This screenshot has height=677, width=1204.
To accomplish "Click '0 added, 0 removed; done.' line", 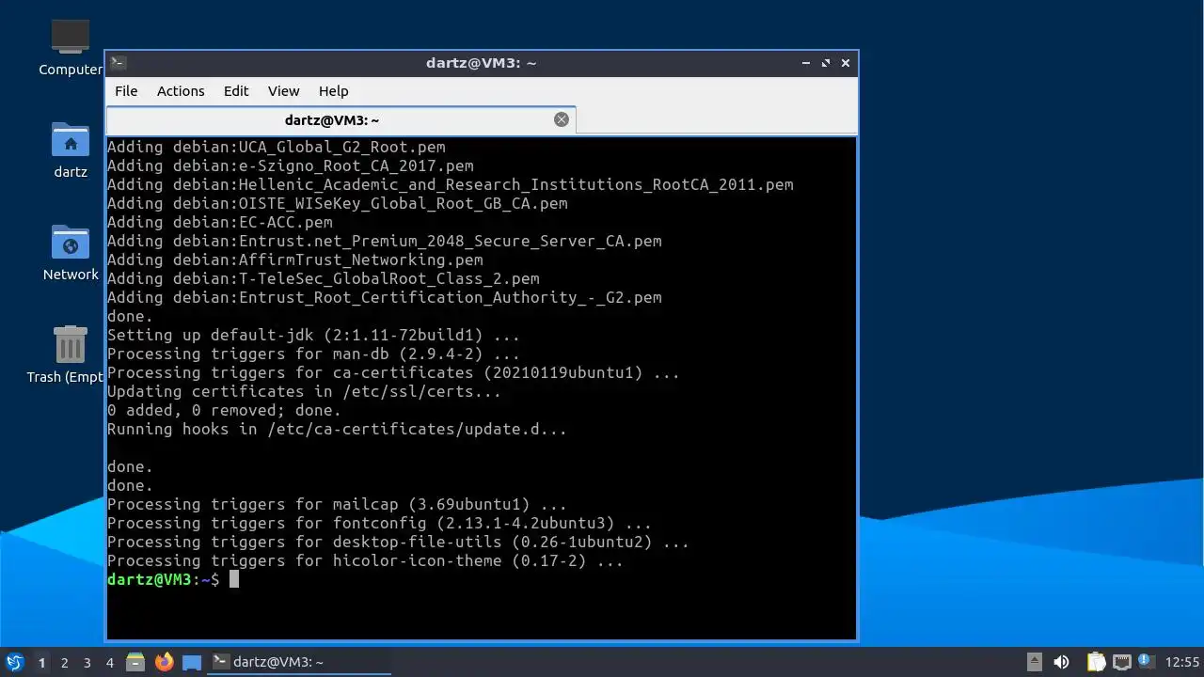I will [224, 410].
